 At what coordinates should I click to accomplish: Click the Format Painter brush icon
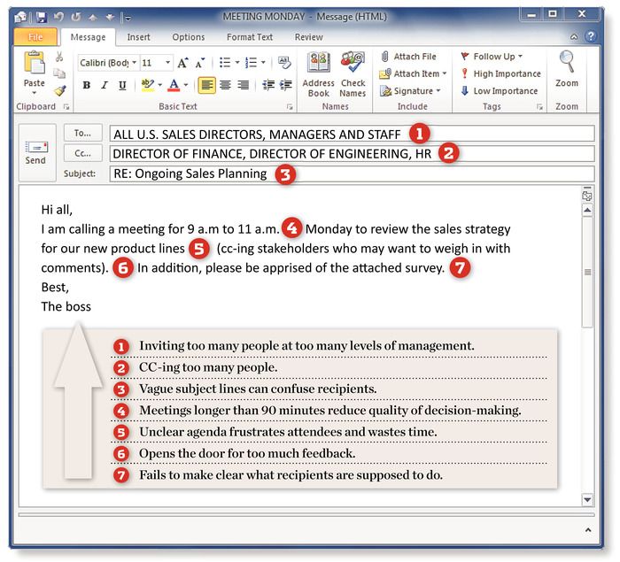coord(59,90)
